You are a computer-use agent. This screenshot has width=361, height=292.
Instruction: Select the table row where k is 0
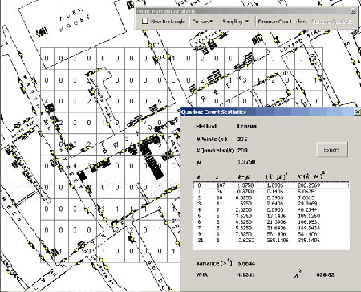tap(271, 185)
